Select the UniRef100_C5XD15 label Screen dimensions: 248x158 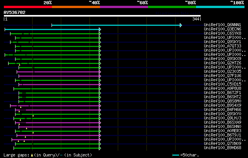(222, 84)
